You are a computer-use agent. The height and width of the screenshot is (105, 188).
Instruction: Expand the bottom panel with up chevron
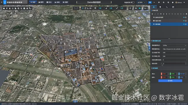[75, 101]
